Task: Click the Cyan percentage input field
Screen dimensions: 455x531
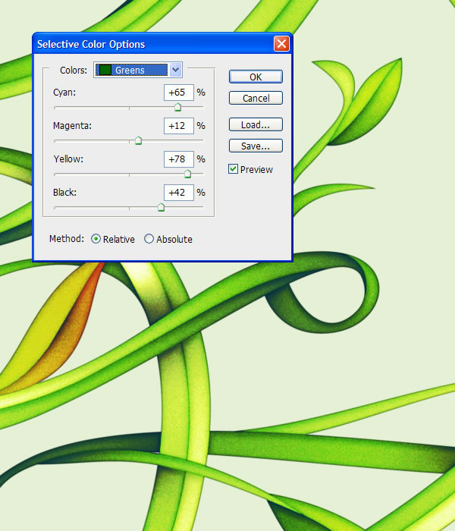Action: tap(179, 93)
